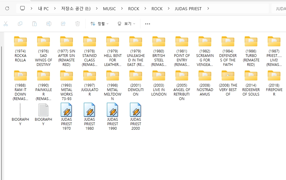
Task: Click the rename icon in toolbar
Action: [49, 24]
